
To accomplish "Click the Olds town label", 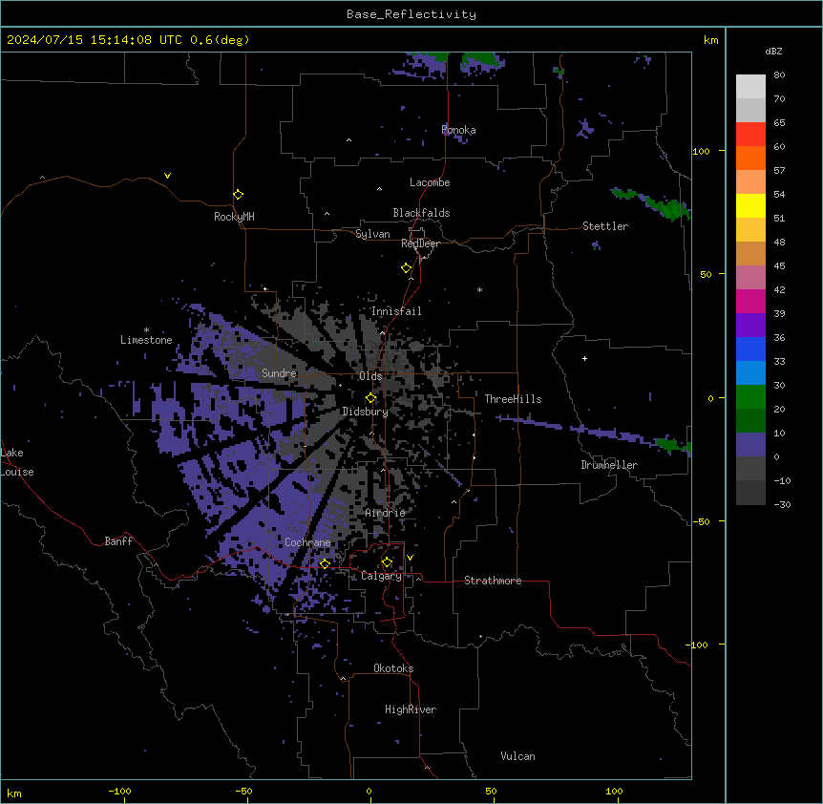I will (370, 376).
